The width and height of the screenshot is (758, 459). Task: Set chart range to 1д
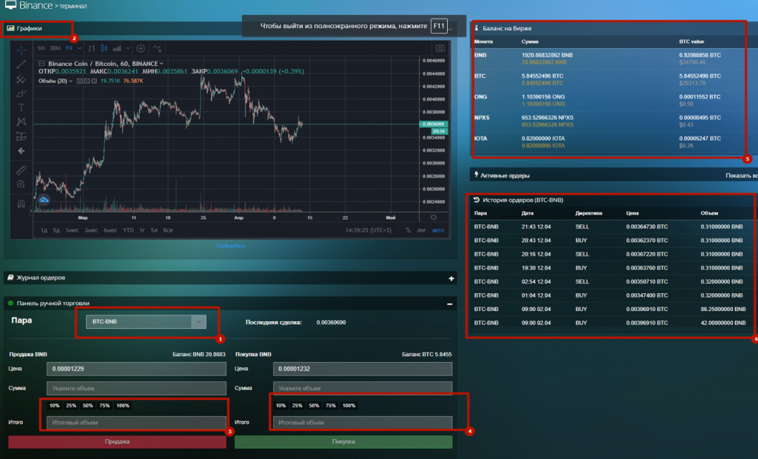[x=44, y=230]
